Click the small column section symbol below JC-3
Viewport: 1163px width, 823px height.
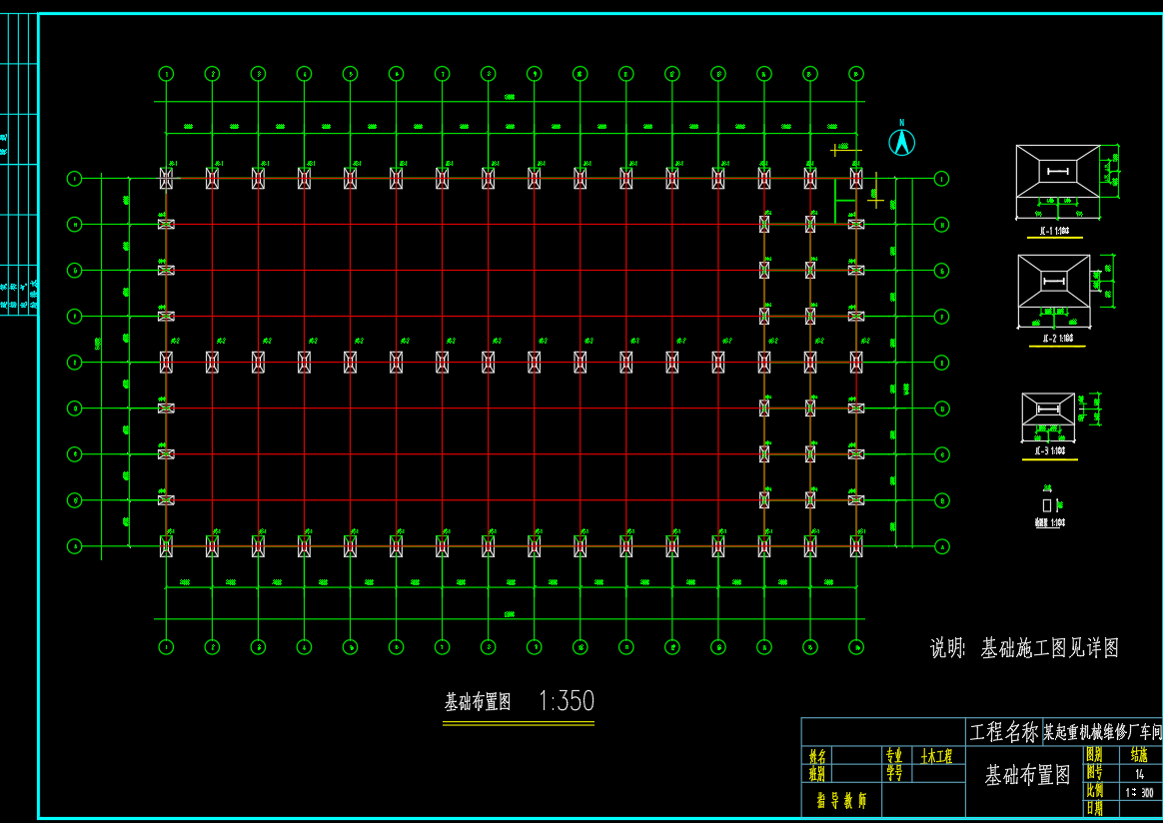(1046, 505)
